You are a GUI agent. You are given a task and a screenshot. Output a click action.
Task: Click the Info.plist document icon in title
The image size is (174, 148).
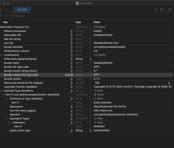(x=77, y=3)
